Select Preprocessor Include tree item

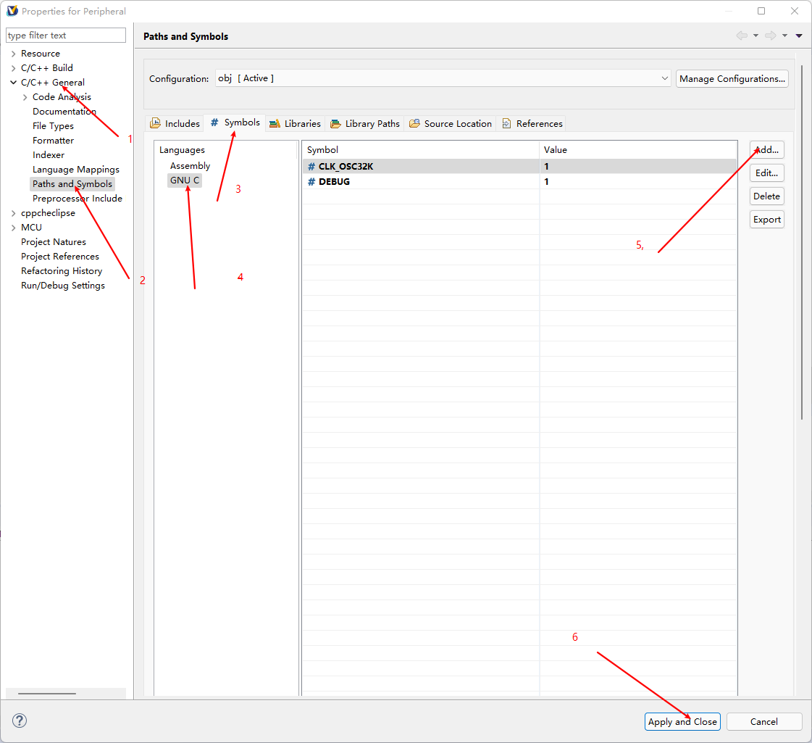pyautogui.click(x=77, y=199)
